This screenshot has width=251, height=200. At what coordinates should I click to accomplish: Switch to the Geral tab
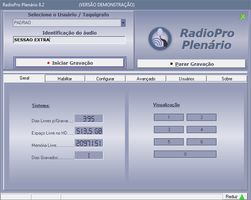[x=25, y=78]
